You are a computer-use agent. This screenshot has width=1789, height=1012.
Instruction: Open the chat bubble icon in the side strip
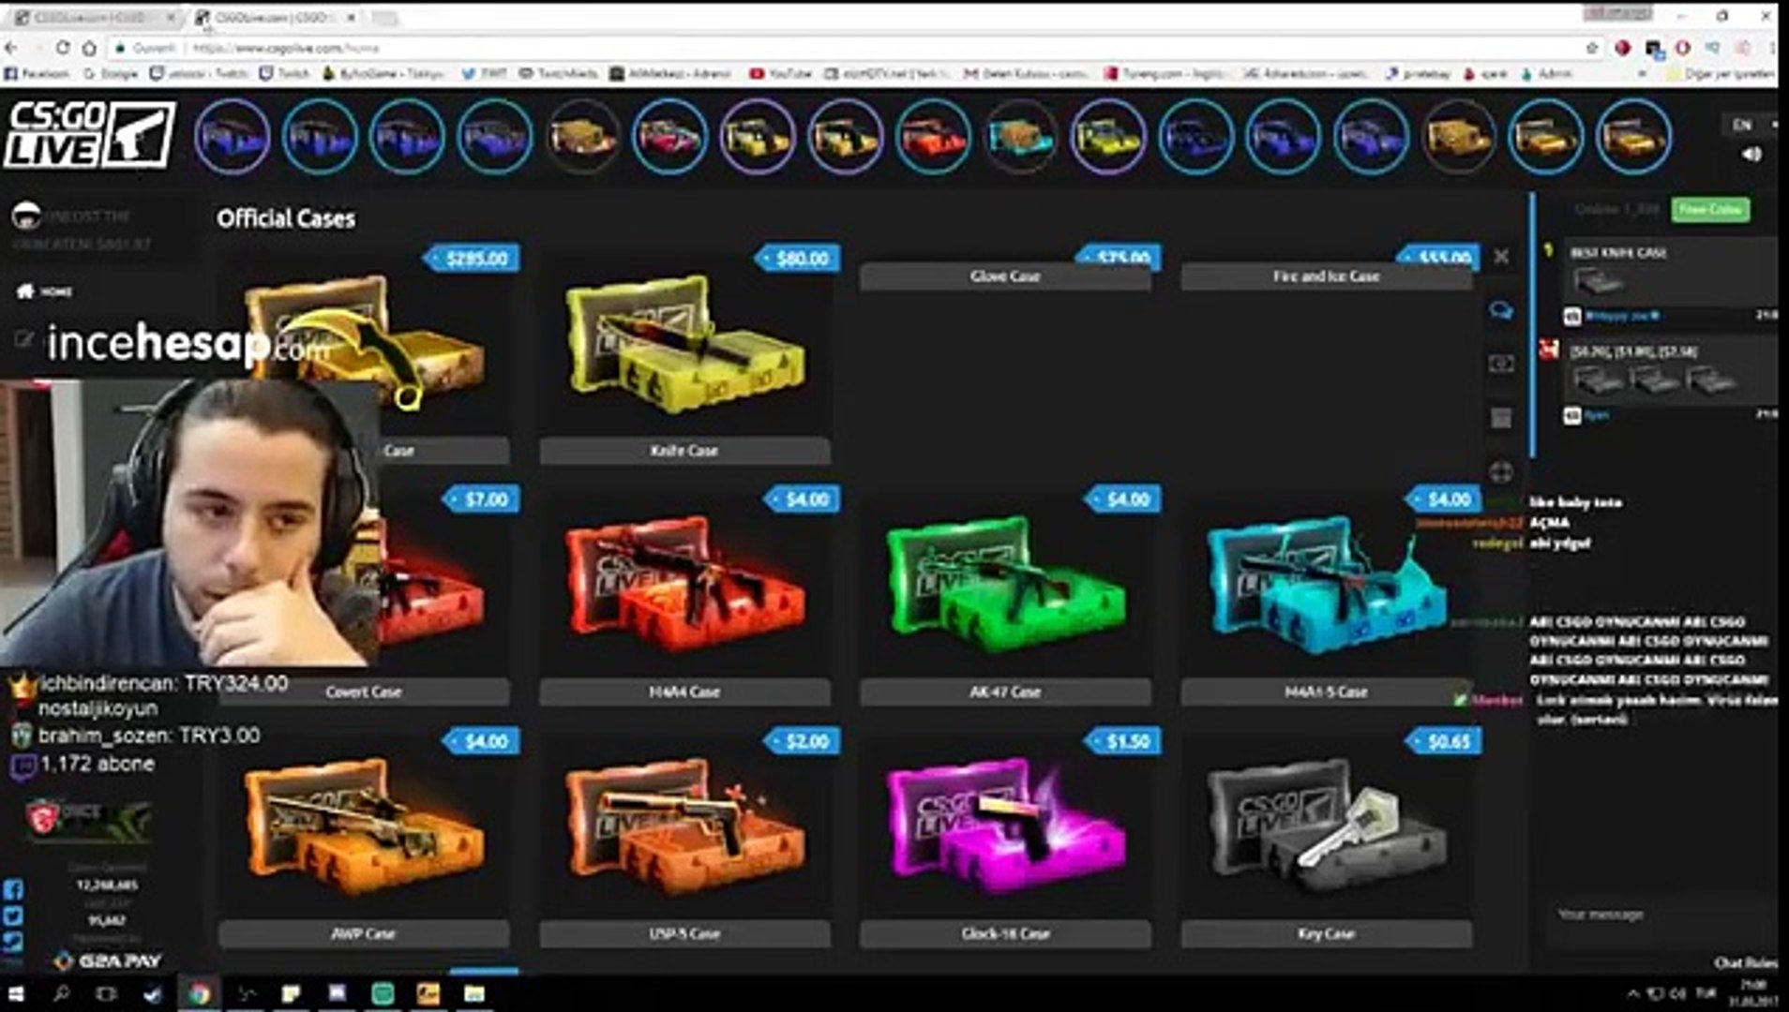pos(1501,310)
